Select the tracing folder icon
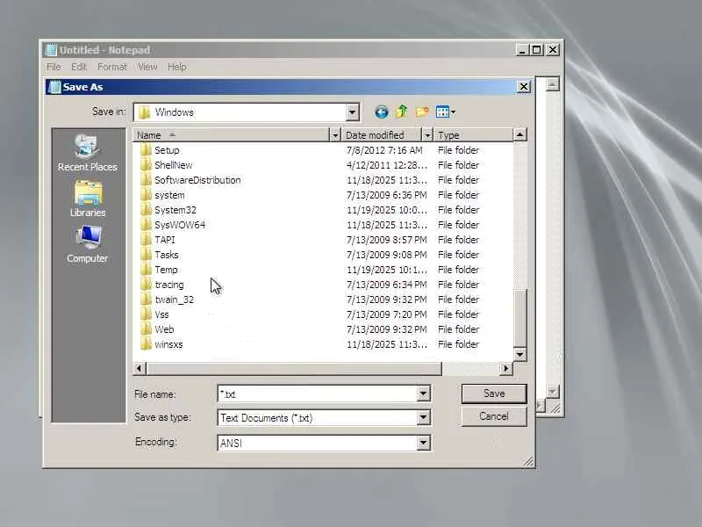 [146, 285]
